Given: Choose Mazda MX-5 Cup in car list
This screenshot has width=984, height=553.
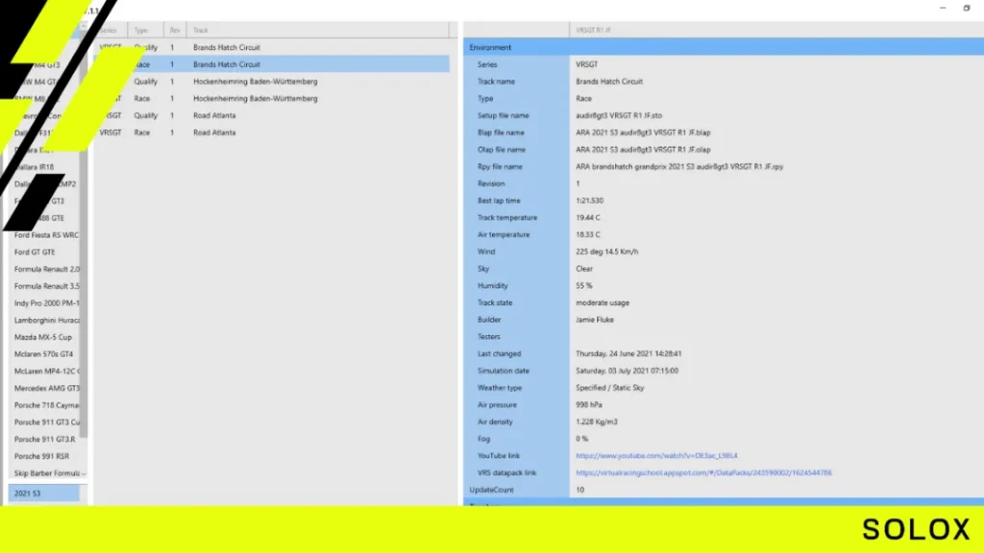Looking at the screenshot, I should 42,337.
